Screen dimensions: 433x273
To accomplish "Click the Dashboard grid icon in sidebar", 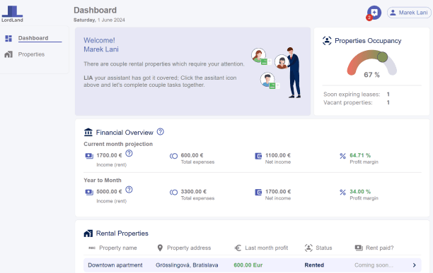I will (8, 38).
